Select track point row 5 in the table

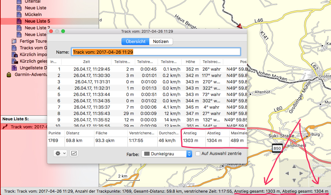pyautogui.click(x=134, y=94)
